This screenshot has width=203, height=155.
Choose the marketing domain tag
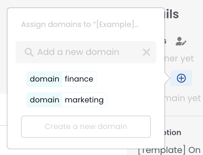click(x=67, y=100)
